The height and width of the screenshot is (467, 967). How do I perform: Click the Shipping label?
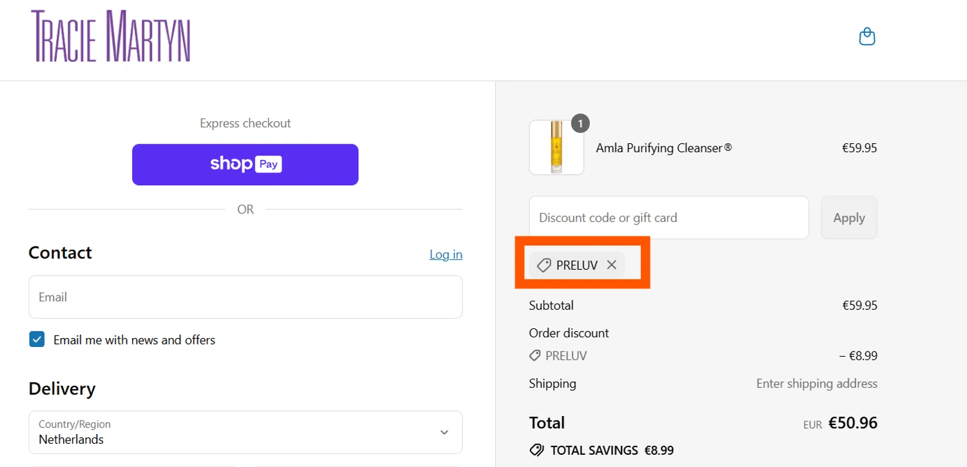(x=552, y=383)
